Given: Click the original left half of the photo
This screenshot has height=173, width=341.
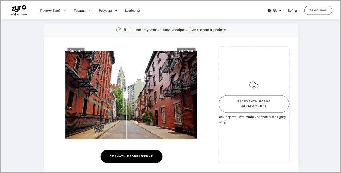Looking at the screenshot, I should (92, 96).
